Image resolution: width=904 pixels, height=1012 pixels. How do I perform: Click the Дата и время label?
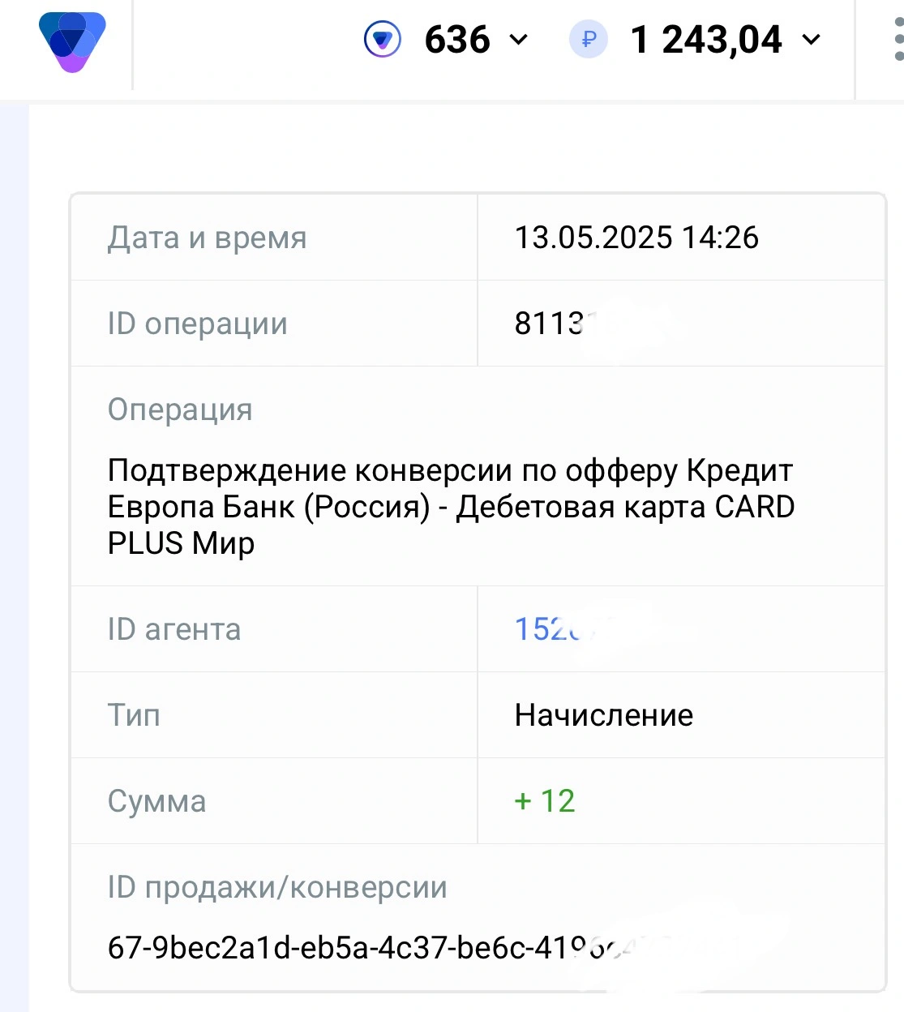click(x=208, y=238)
